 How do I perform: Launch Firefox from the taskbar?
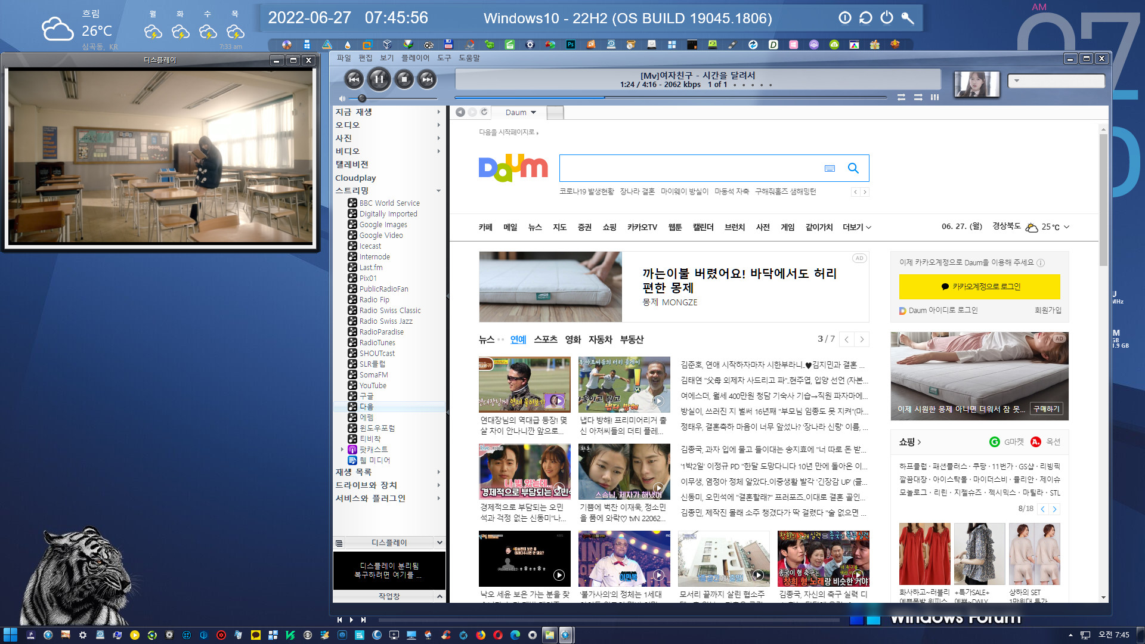[481, 635]
